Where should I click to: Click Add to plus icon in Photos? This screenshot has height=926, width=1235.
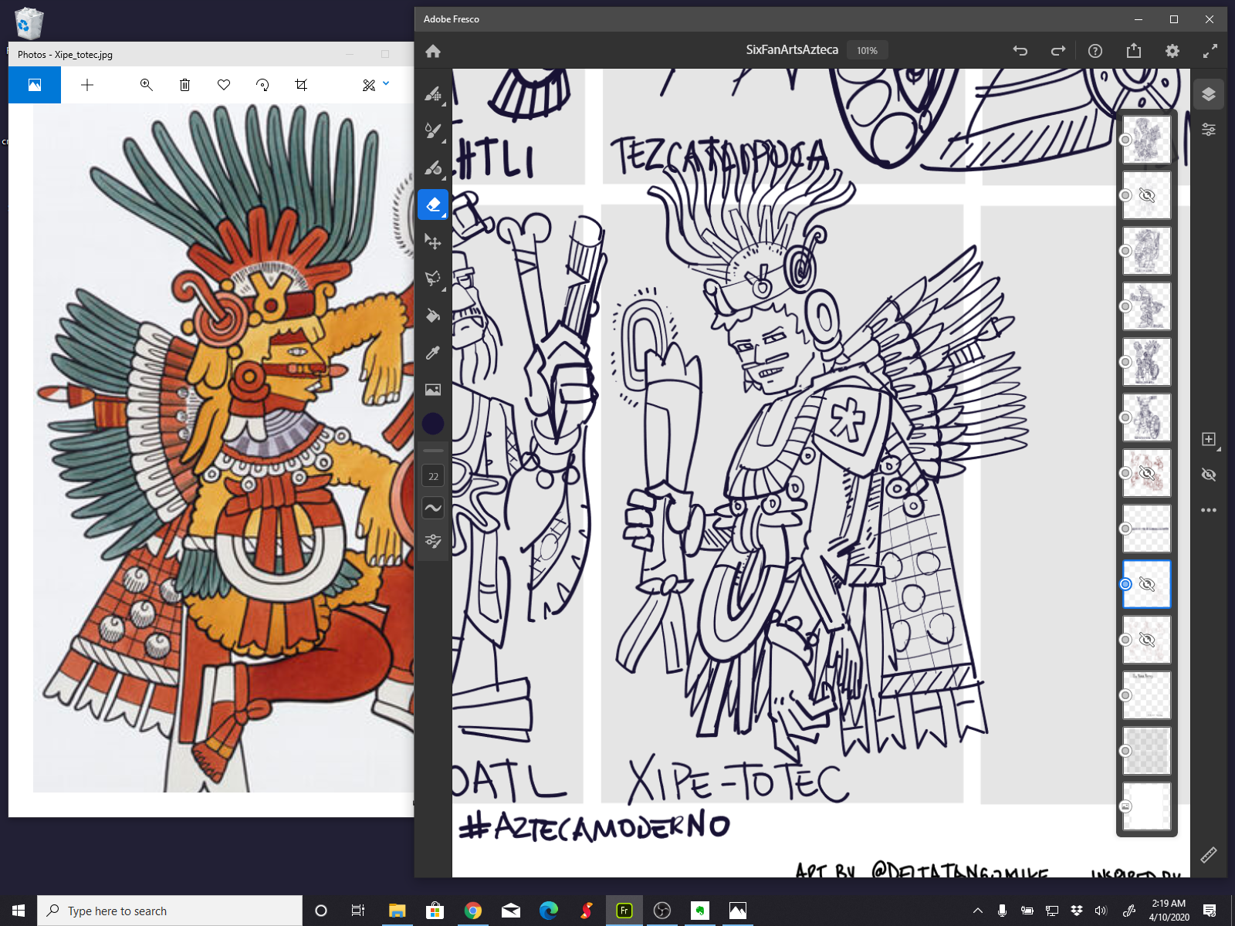(87, 85)
